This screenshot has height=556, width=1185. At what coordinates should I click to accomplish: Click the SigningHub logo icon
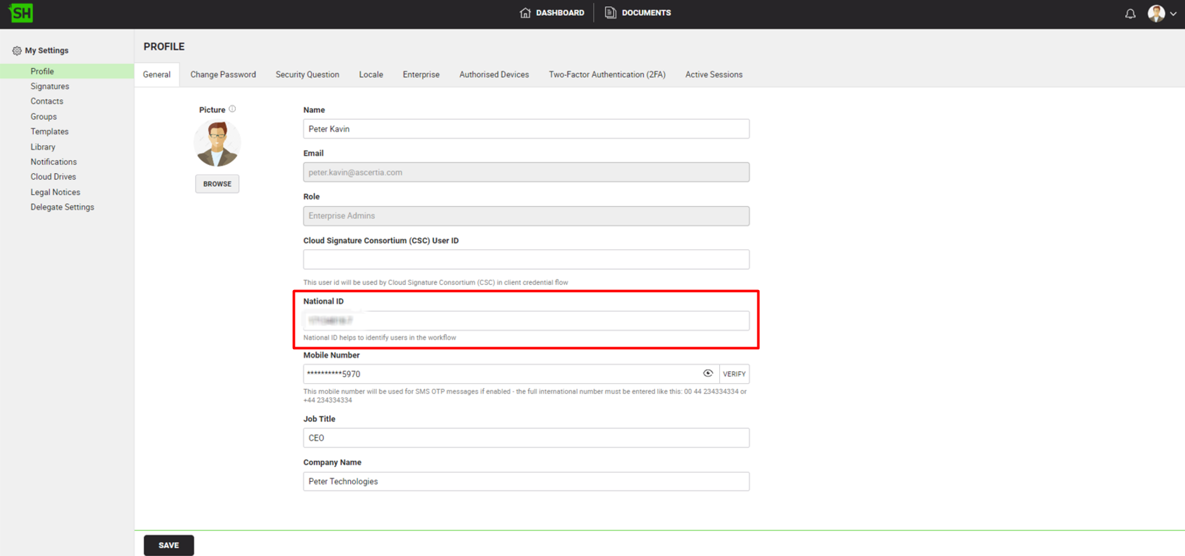21,13
